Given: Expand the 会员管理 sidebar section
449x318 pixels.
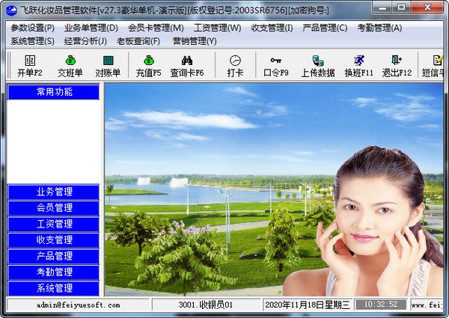Looking at the screenshot, I should (x=54, y=208).
